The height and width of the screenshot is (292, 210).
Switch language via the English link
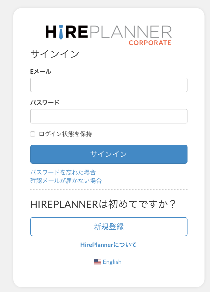(x=112, y=262)
